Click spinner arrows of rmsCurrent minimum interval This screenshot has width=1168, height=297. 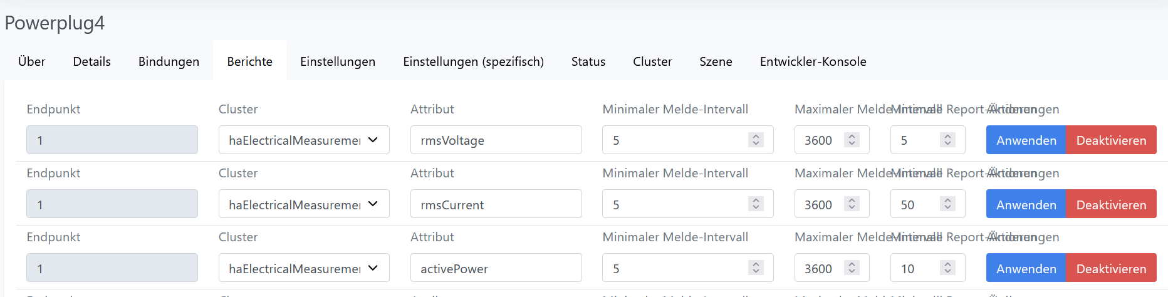pos(756,204)
